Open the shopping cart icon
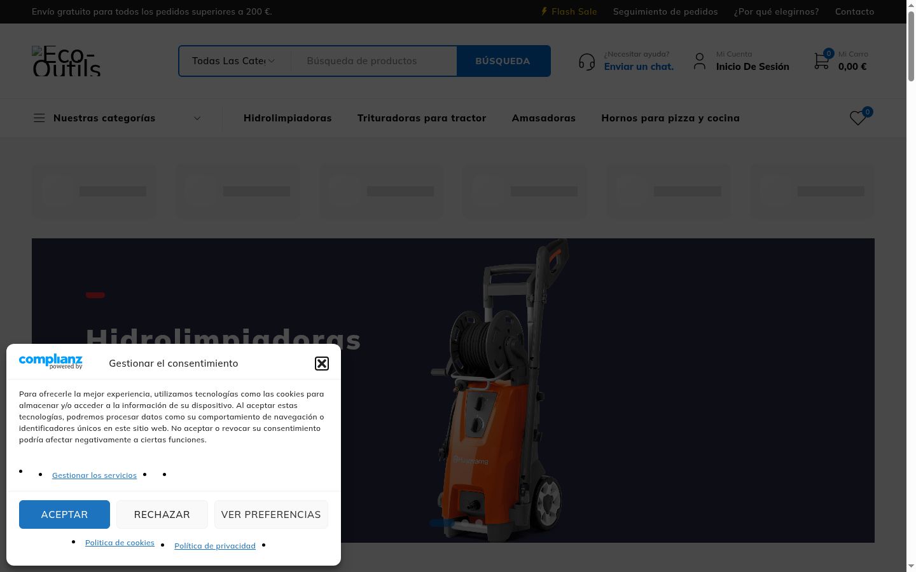Screen dimensions: 916x572 [x=821, y=61]
